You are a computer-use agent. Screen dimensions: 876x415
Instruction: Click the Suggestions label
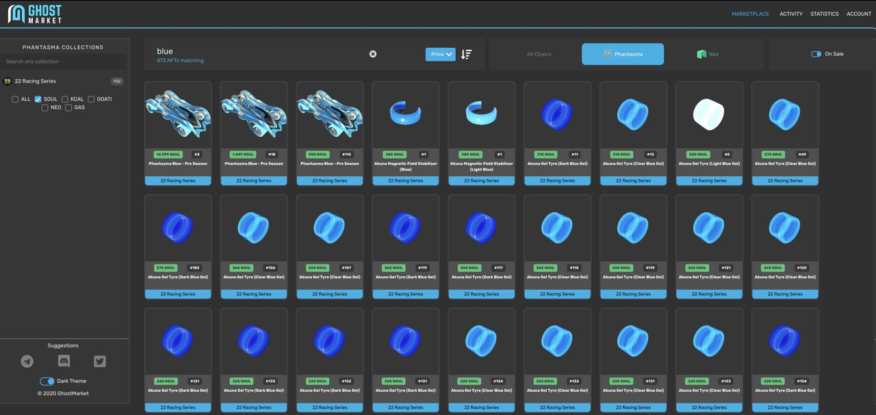(x=63, y=345)
